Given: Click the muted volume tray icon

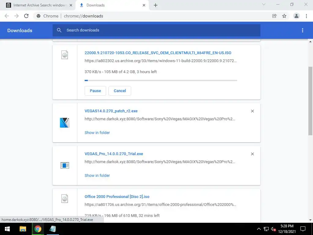Looking at the screenshot, I should 273,229.
